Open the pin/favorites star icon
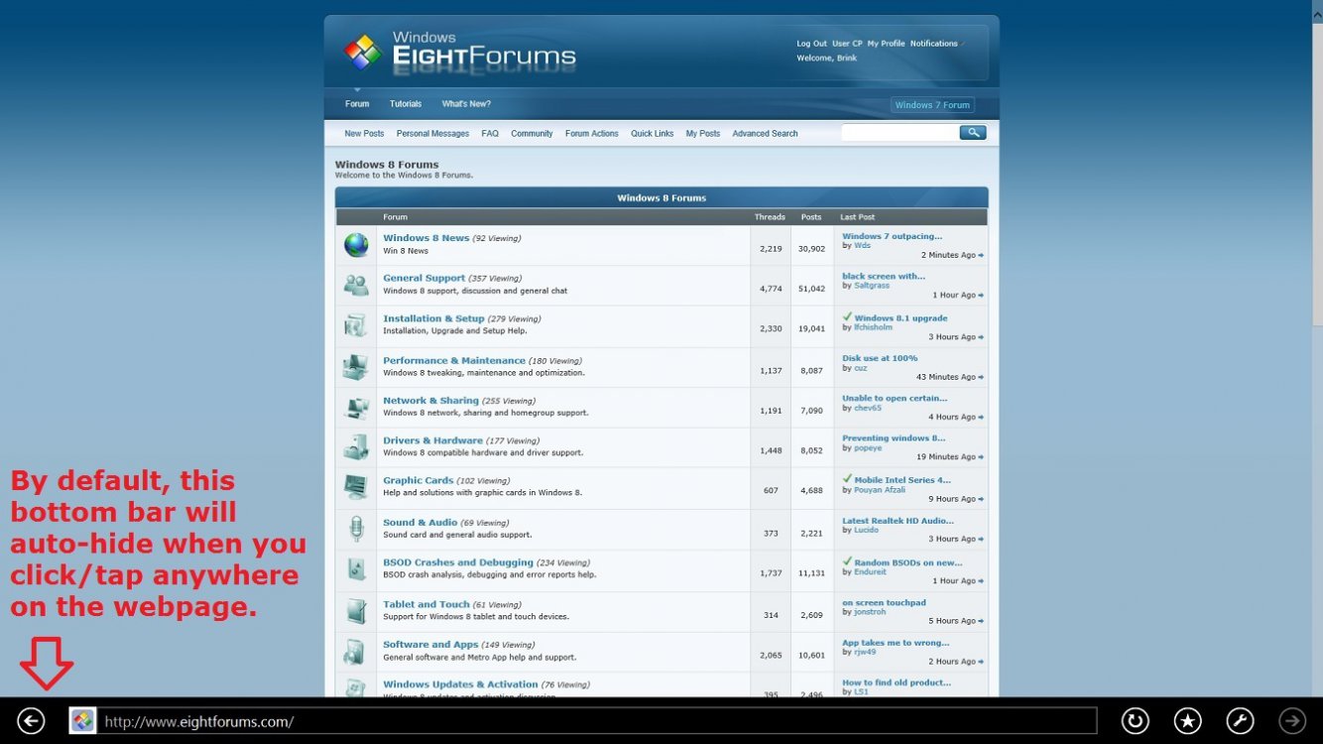This screenshot has height=744, width=1323. [x=1188, y=721]
